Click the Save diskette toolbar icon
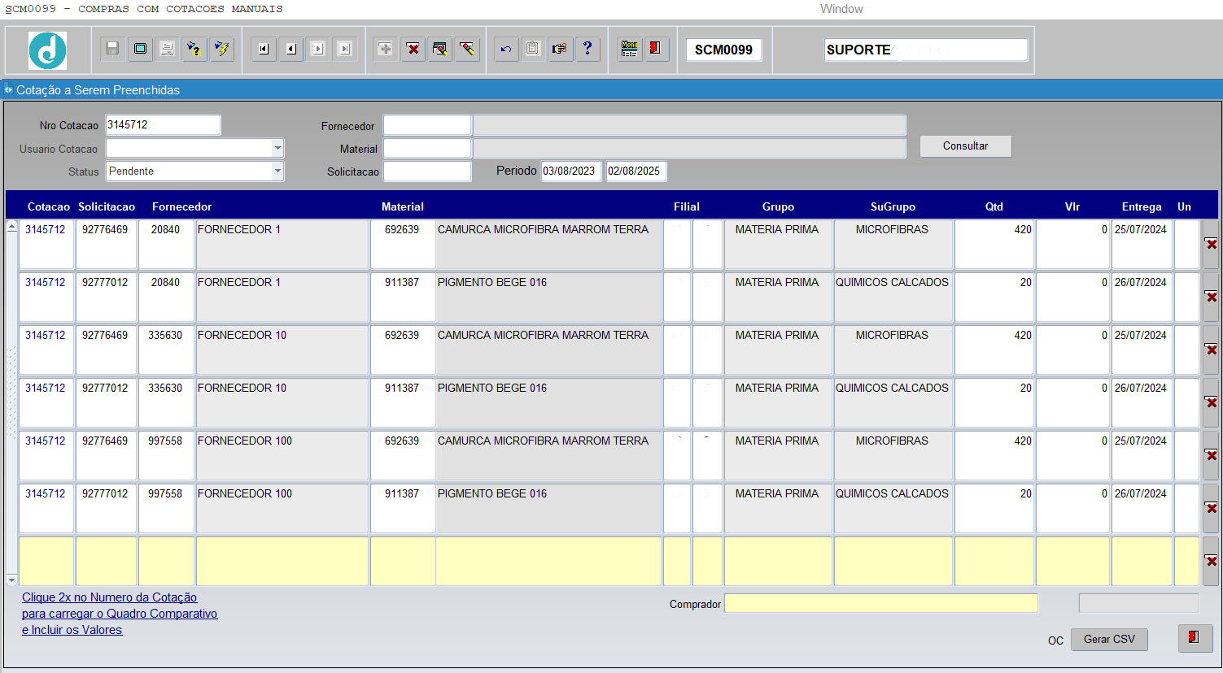 [113, 50]
